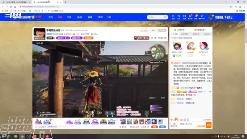The image size is (247, 139).
Task: Click the search magnifier icon
Action: 165,17
